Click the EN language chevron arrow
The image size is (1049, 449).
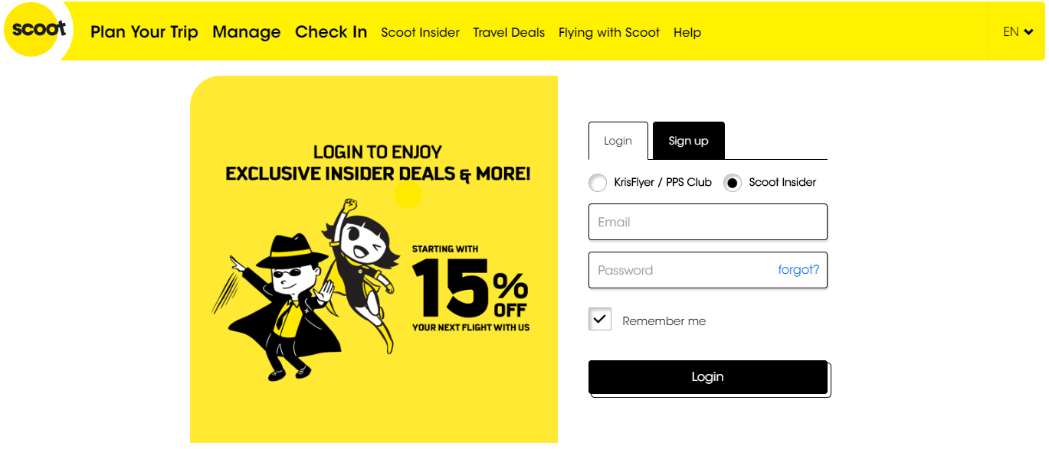click(1028, 32)
